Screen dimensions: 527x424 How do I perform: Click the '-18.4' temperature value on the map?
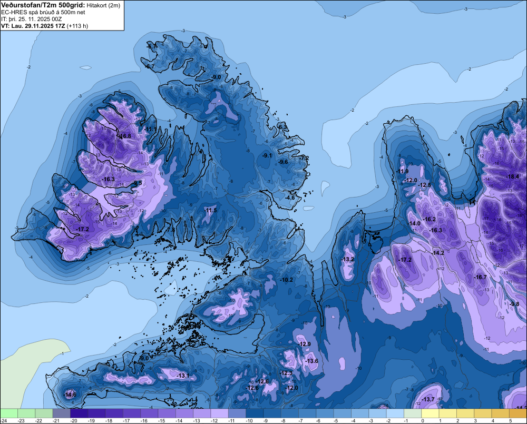pos(512,177)
